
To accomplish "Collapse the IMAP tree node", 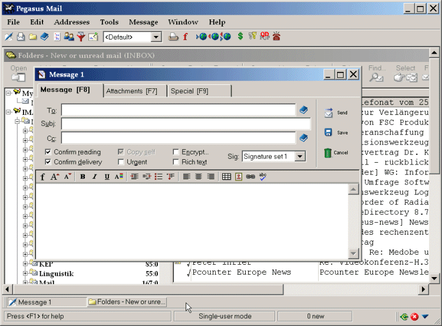I will click(x=8, y=111).
